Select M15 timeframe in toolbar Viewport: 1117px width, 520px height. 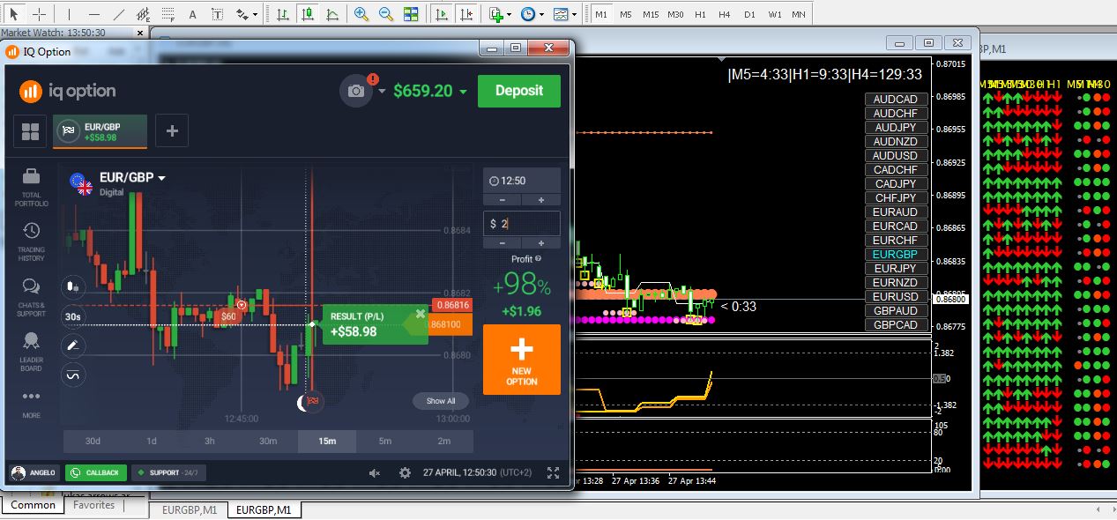[651, 14]
